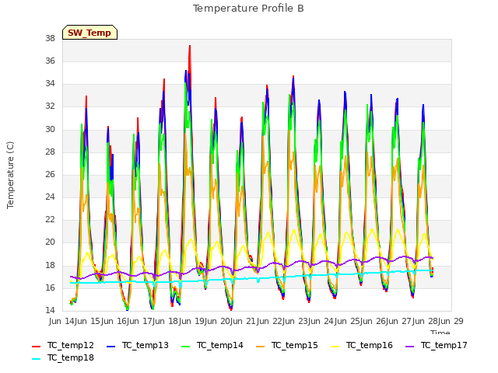Screen dimensions: 498x373
Task: Select the TC_temp16 legend label
Action: point(369,345)
